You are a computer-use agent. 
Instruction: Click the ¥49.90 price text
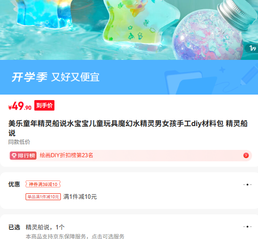point(20,106)
